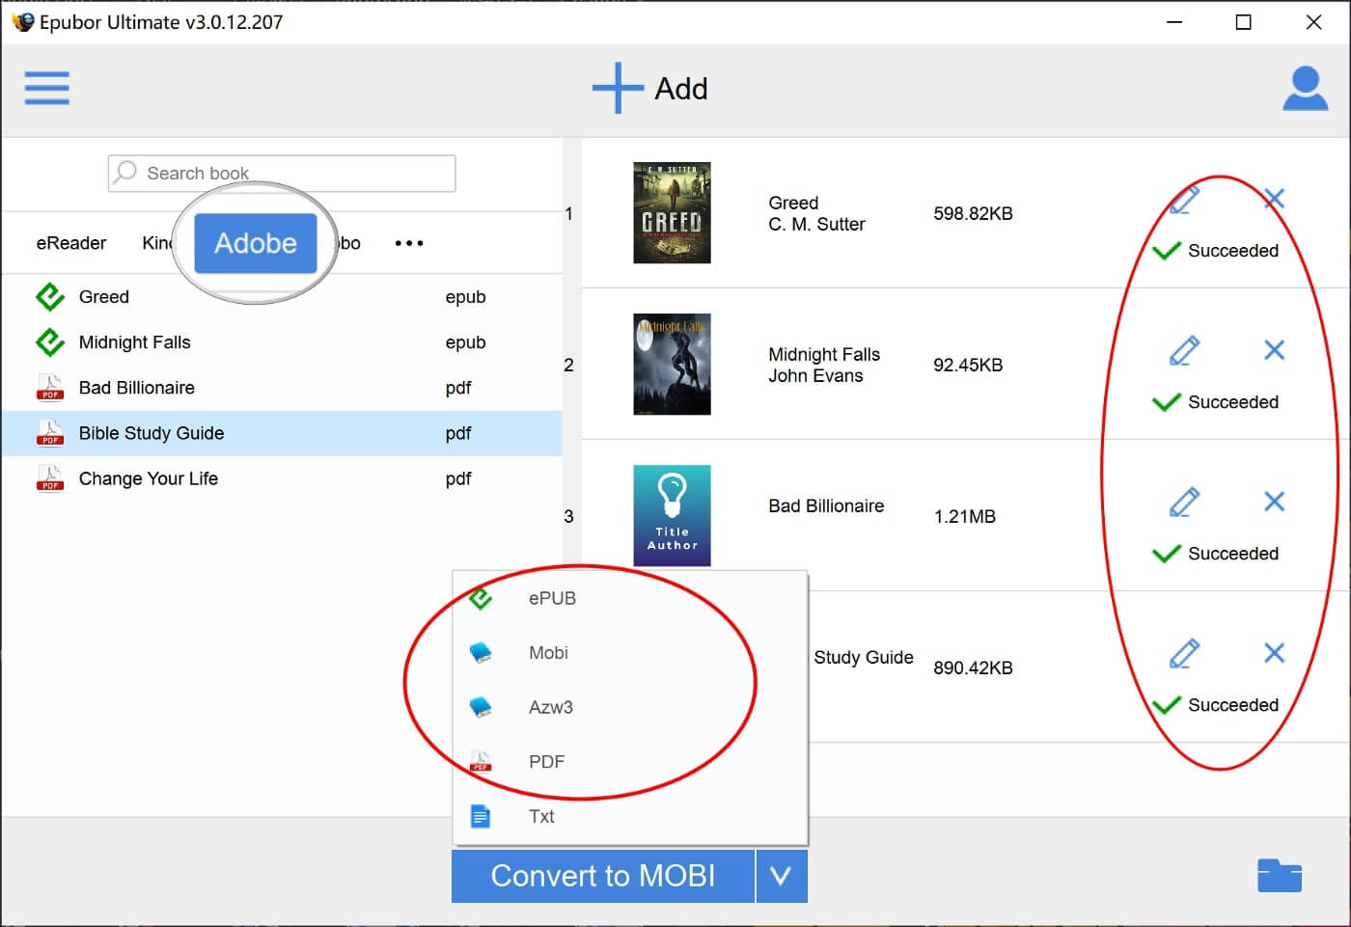
Task: Open the hamburger menu
Action: (46, 88)
